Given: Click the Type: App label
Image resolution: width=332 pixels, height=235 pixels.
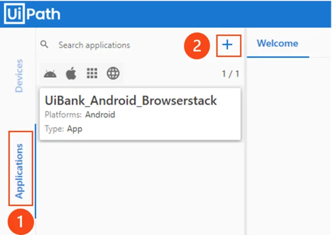Looking at the screenshot, I should 63,129.
